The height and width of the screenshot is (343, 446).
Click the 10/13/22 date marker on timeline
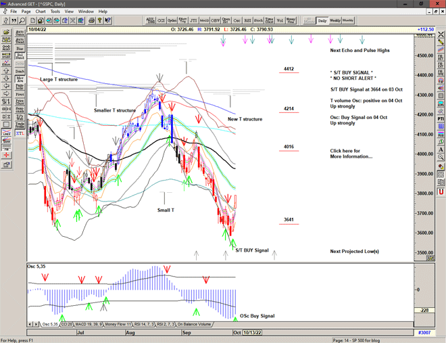(x=252, y=332)
